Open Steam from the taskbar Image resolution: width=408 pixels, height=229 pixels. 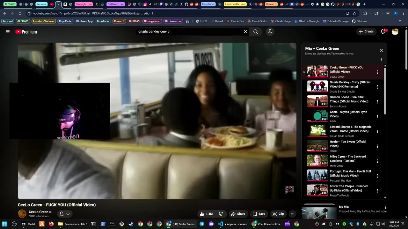click(131, 224)
